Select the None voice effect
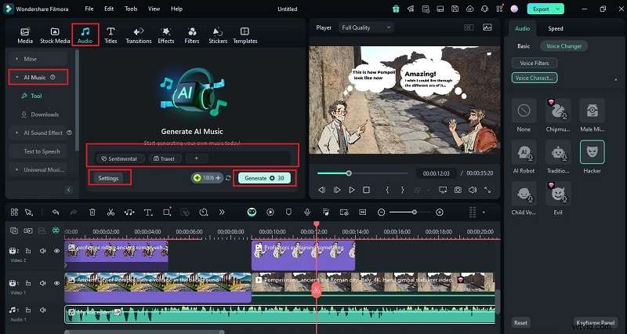This screenshot has height=334, width=627. [x=524, y=115]
